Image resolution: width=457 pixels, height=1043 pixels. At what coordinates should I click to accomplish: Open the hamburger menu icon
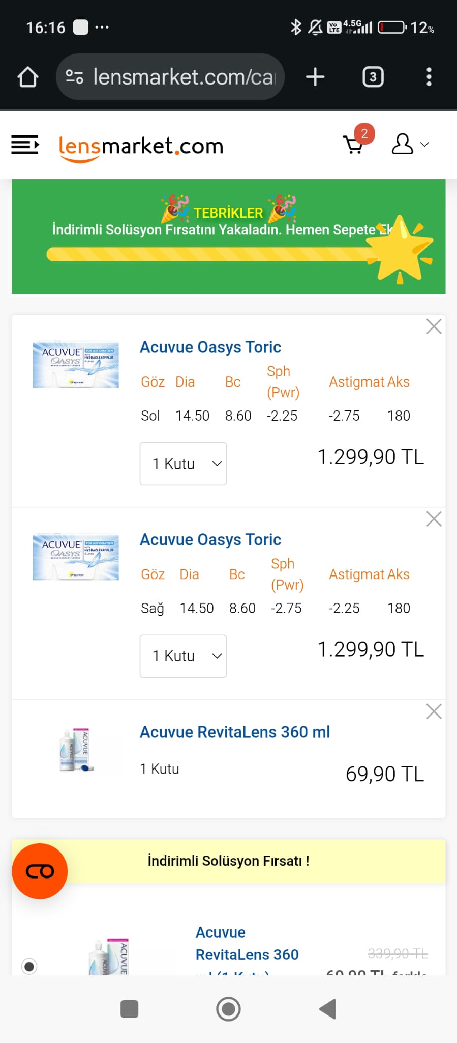tap(25, 145)
